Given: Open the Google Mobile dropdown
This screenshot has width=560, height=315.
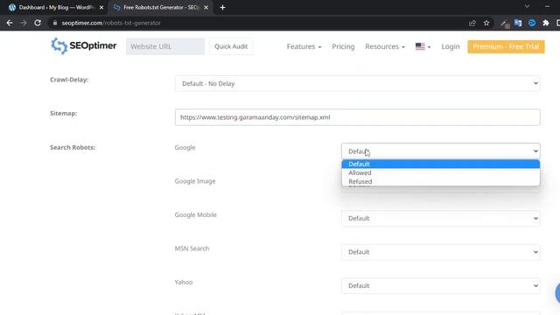Looking at the screenshot, I should (441, 218).
